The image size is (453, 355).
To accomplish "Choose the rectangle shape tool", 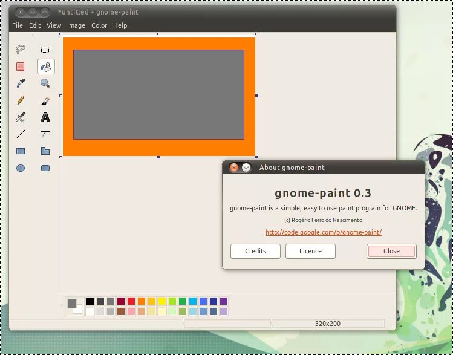I will pos(21,151).
